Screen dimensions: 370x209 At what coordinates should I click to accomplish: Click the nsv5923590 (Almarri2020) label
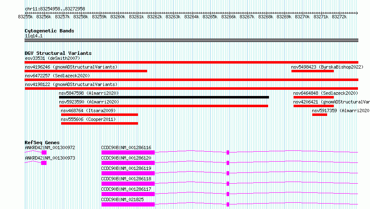point(89,102)
